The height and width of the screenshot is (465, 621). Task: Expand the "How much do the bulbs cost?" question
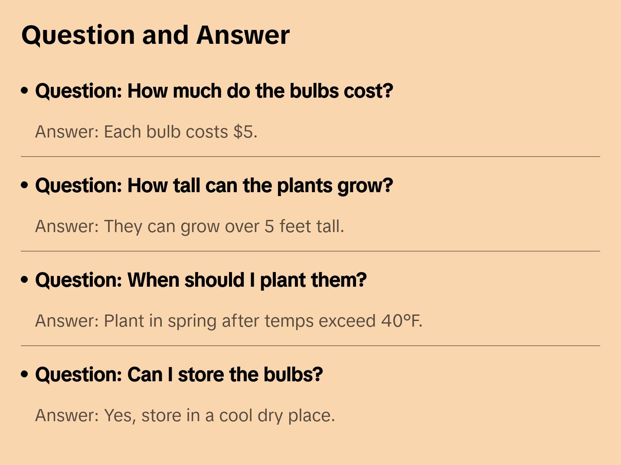(x=214, y=91)
